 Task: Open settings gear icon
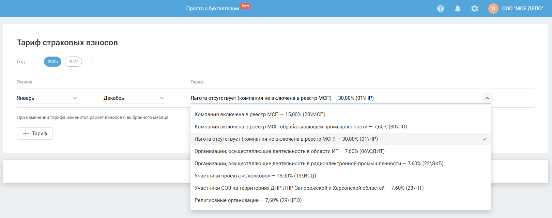[x=475, y=9]
